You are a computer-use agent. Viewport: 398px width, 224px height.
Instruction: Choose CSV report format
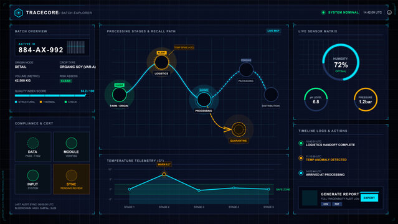326,204
